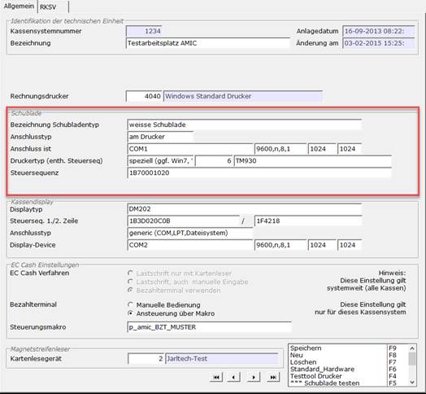
Task: Open the Anschlusstyp 'am Drucker' combo box
Action: [160, 137]
